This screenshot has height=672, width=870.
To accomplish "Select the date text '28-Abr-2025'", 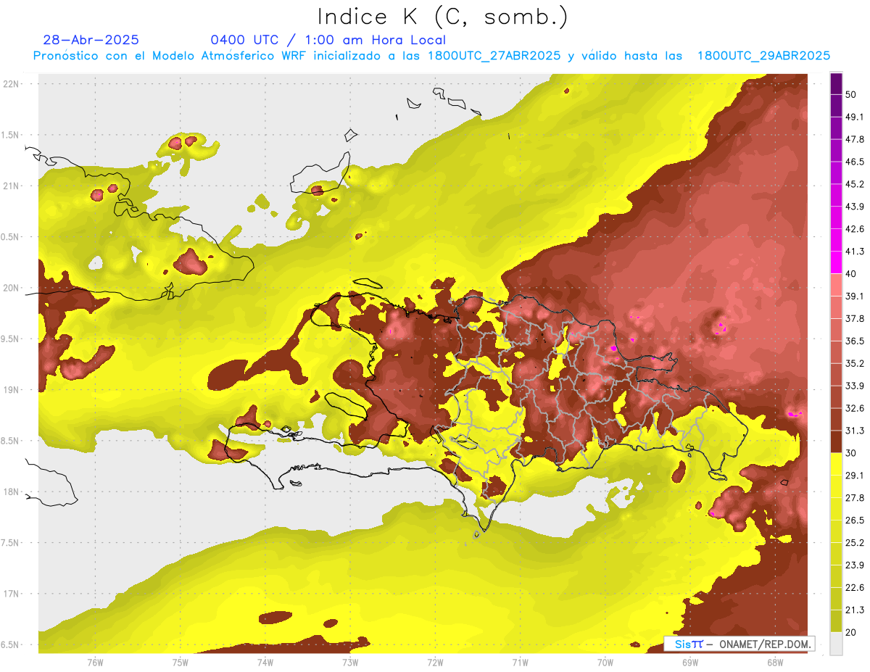I will [91, 40].
